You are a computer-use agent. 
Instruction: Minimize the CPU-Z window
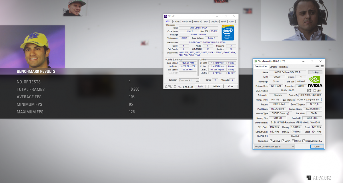click(x=217, y=17)
